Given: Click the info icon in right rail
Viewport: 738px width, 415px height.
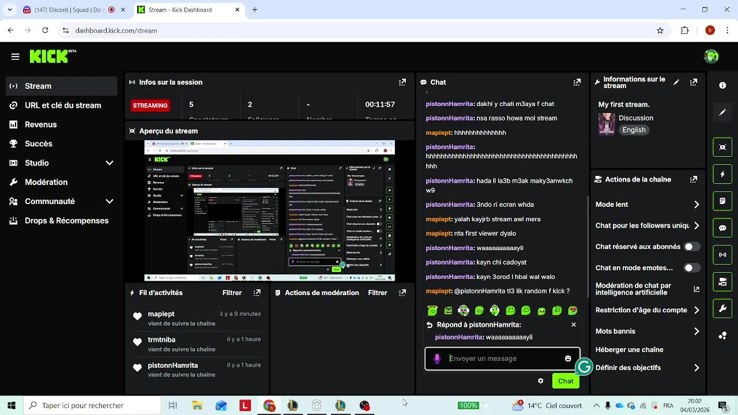Looking at the screenshot, I should click(722, 85).
